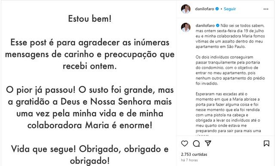Screen dimensions: 275x166
Task: Click the 'há 7 horas' timestamp
Action: [189, 160]
